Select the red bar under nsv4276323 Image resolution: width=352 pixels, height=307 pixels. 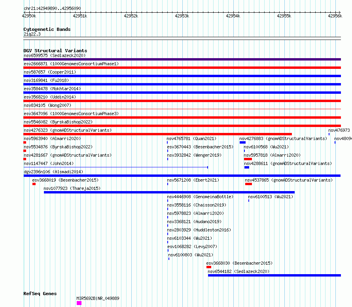coord(157,134)
